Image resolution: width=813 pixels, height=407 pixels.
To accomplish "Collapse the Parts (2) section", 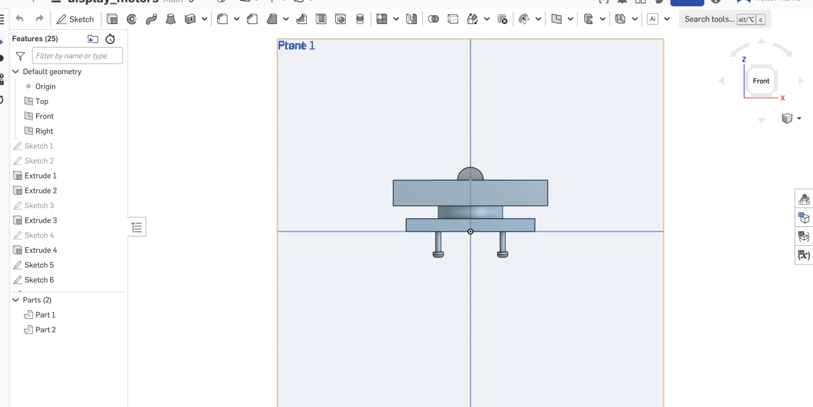I will (16, 300).
